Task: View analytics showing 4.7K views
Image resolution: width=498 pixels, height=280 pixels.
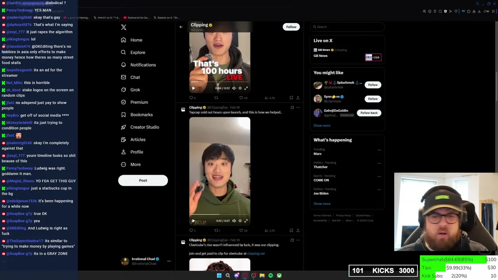Action: [270, 98]
